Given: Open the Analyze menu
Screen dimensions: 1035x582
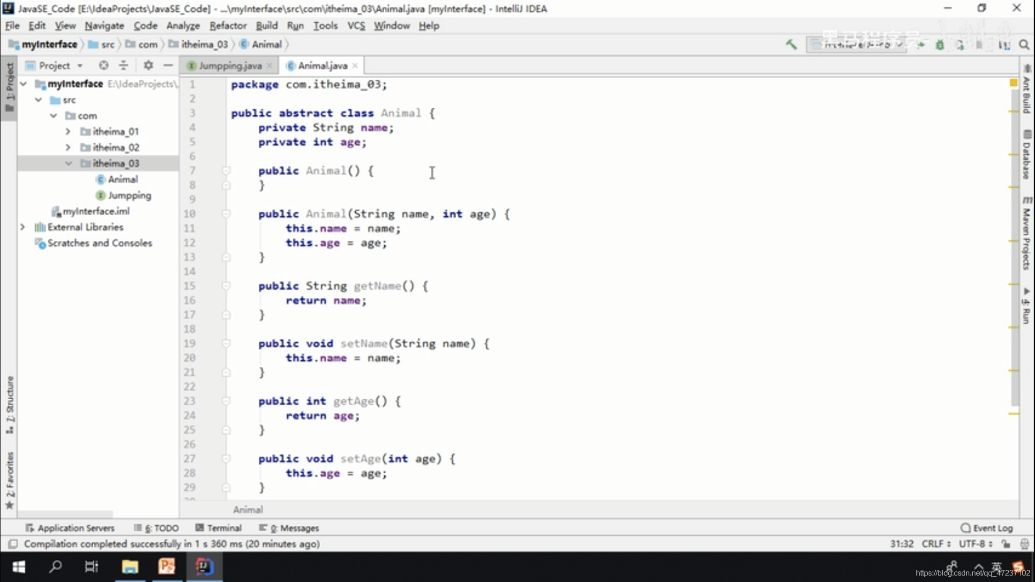Looking at the screenshot, I should [183, 26].
